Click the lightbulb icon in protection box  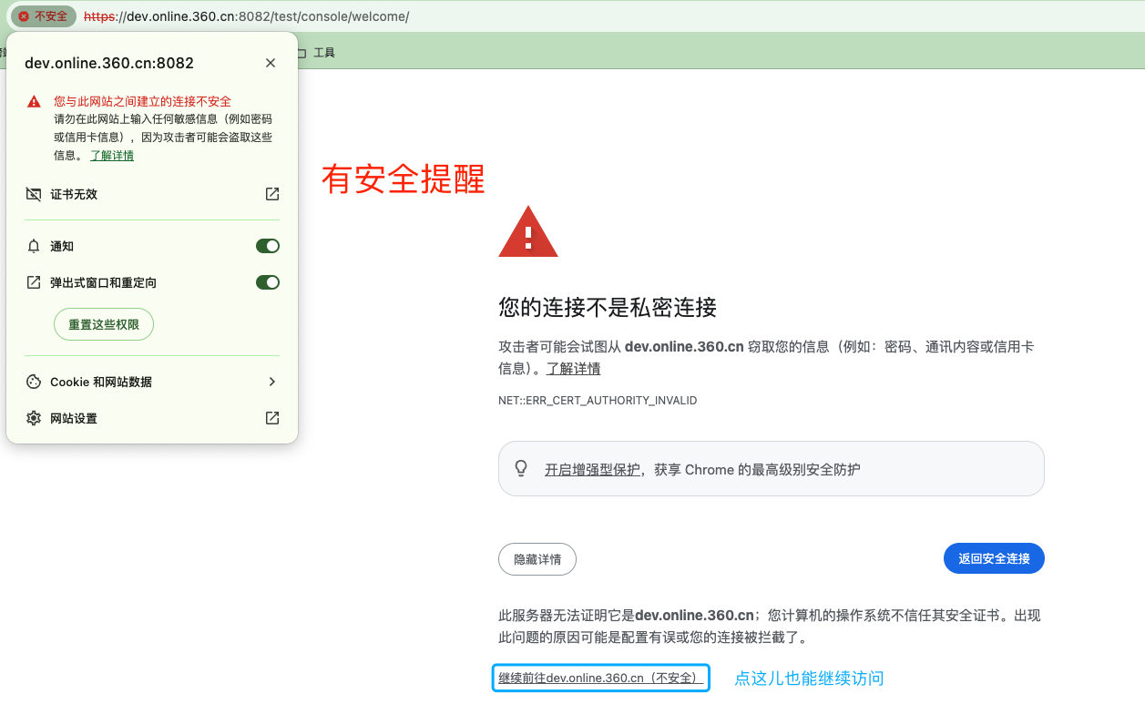(521, 468)
